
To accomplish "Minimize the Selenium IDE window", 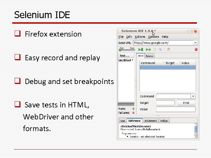I will click(x=188, y=31).
